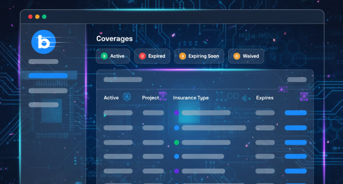Select the Expiring Soon filter
The image size is (343, 184).
[x=199, y=56]
